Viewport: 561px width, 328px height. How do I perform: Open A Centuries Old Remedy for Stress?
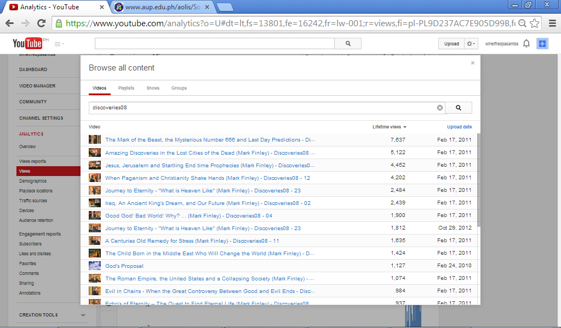tap(192, 241)
